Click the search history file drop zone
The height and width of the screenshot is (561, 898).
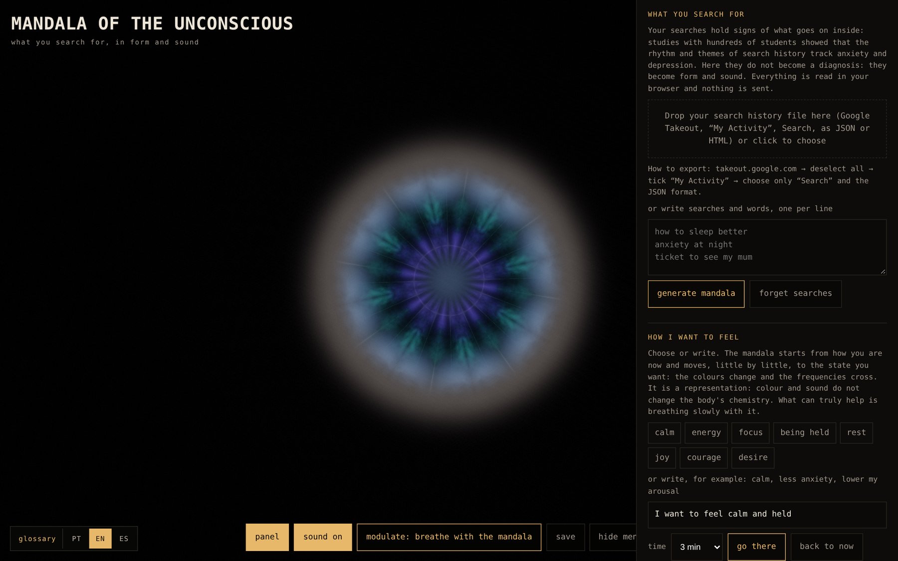pyautogui.click(x=767, y=129)
